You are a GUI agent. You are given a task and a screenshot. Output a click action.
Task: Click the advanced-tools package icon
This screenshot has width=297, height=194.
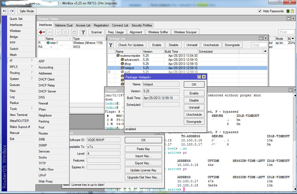[122, 60]
